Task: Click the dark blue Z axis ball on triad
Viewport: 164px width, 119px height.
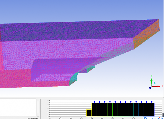Action: click(150, 88)
